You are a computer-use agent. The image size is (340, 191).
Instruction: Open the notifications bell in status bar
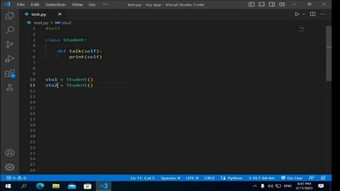point(323,178)
